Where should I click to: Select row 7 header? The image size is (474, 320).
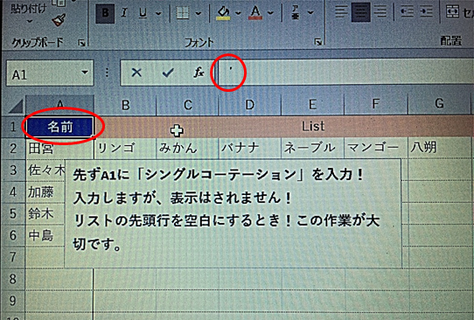tap(13, 257)
